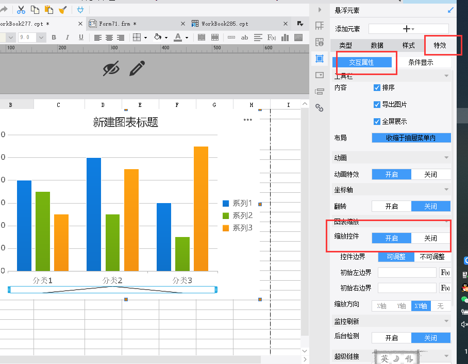The height and width of the screenshot is (364, 468).
Task: Click the scissors cut icon
Action: 21,9
